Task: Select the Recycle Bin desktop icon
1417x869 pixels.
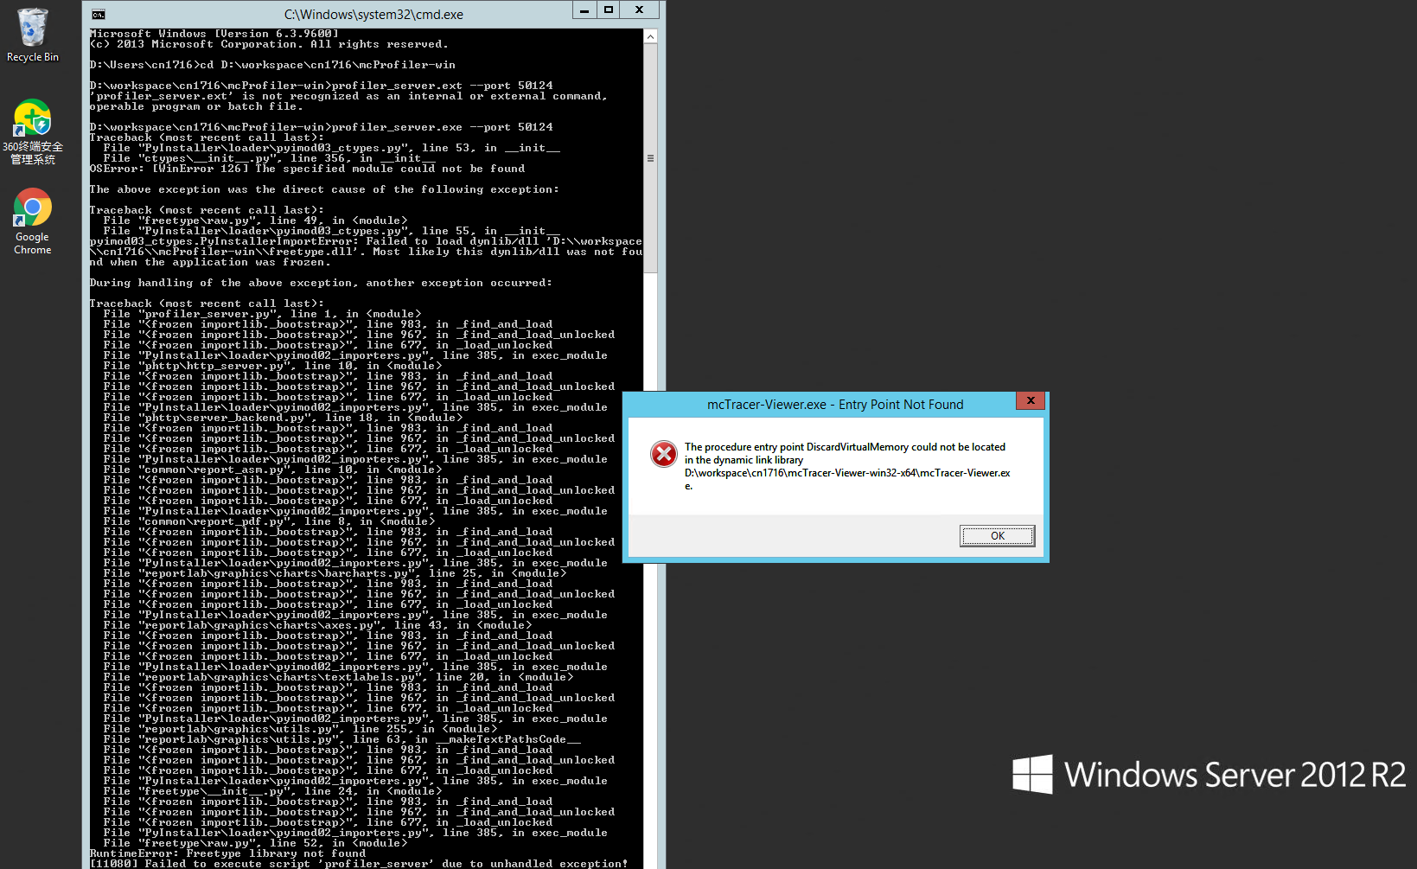Action: 33,28
